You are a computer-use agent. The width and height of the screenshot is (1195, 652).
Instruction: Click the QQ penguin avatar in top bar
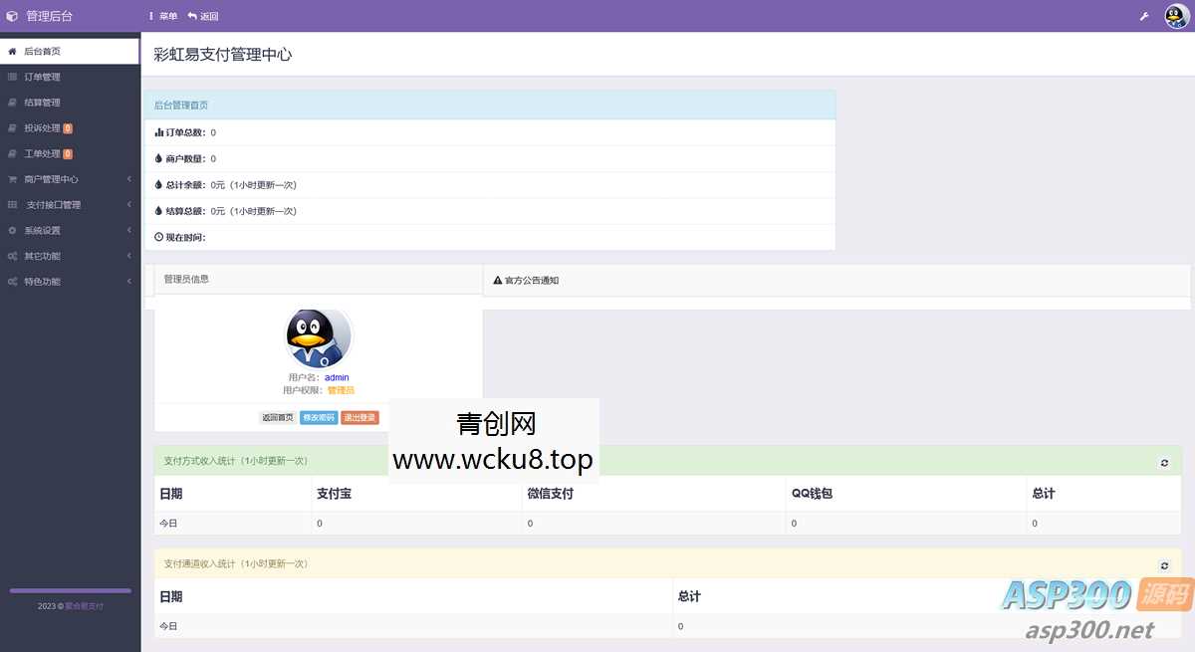[x=1175, y=15]
